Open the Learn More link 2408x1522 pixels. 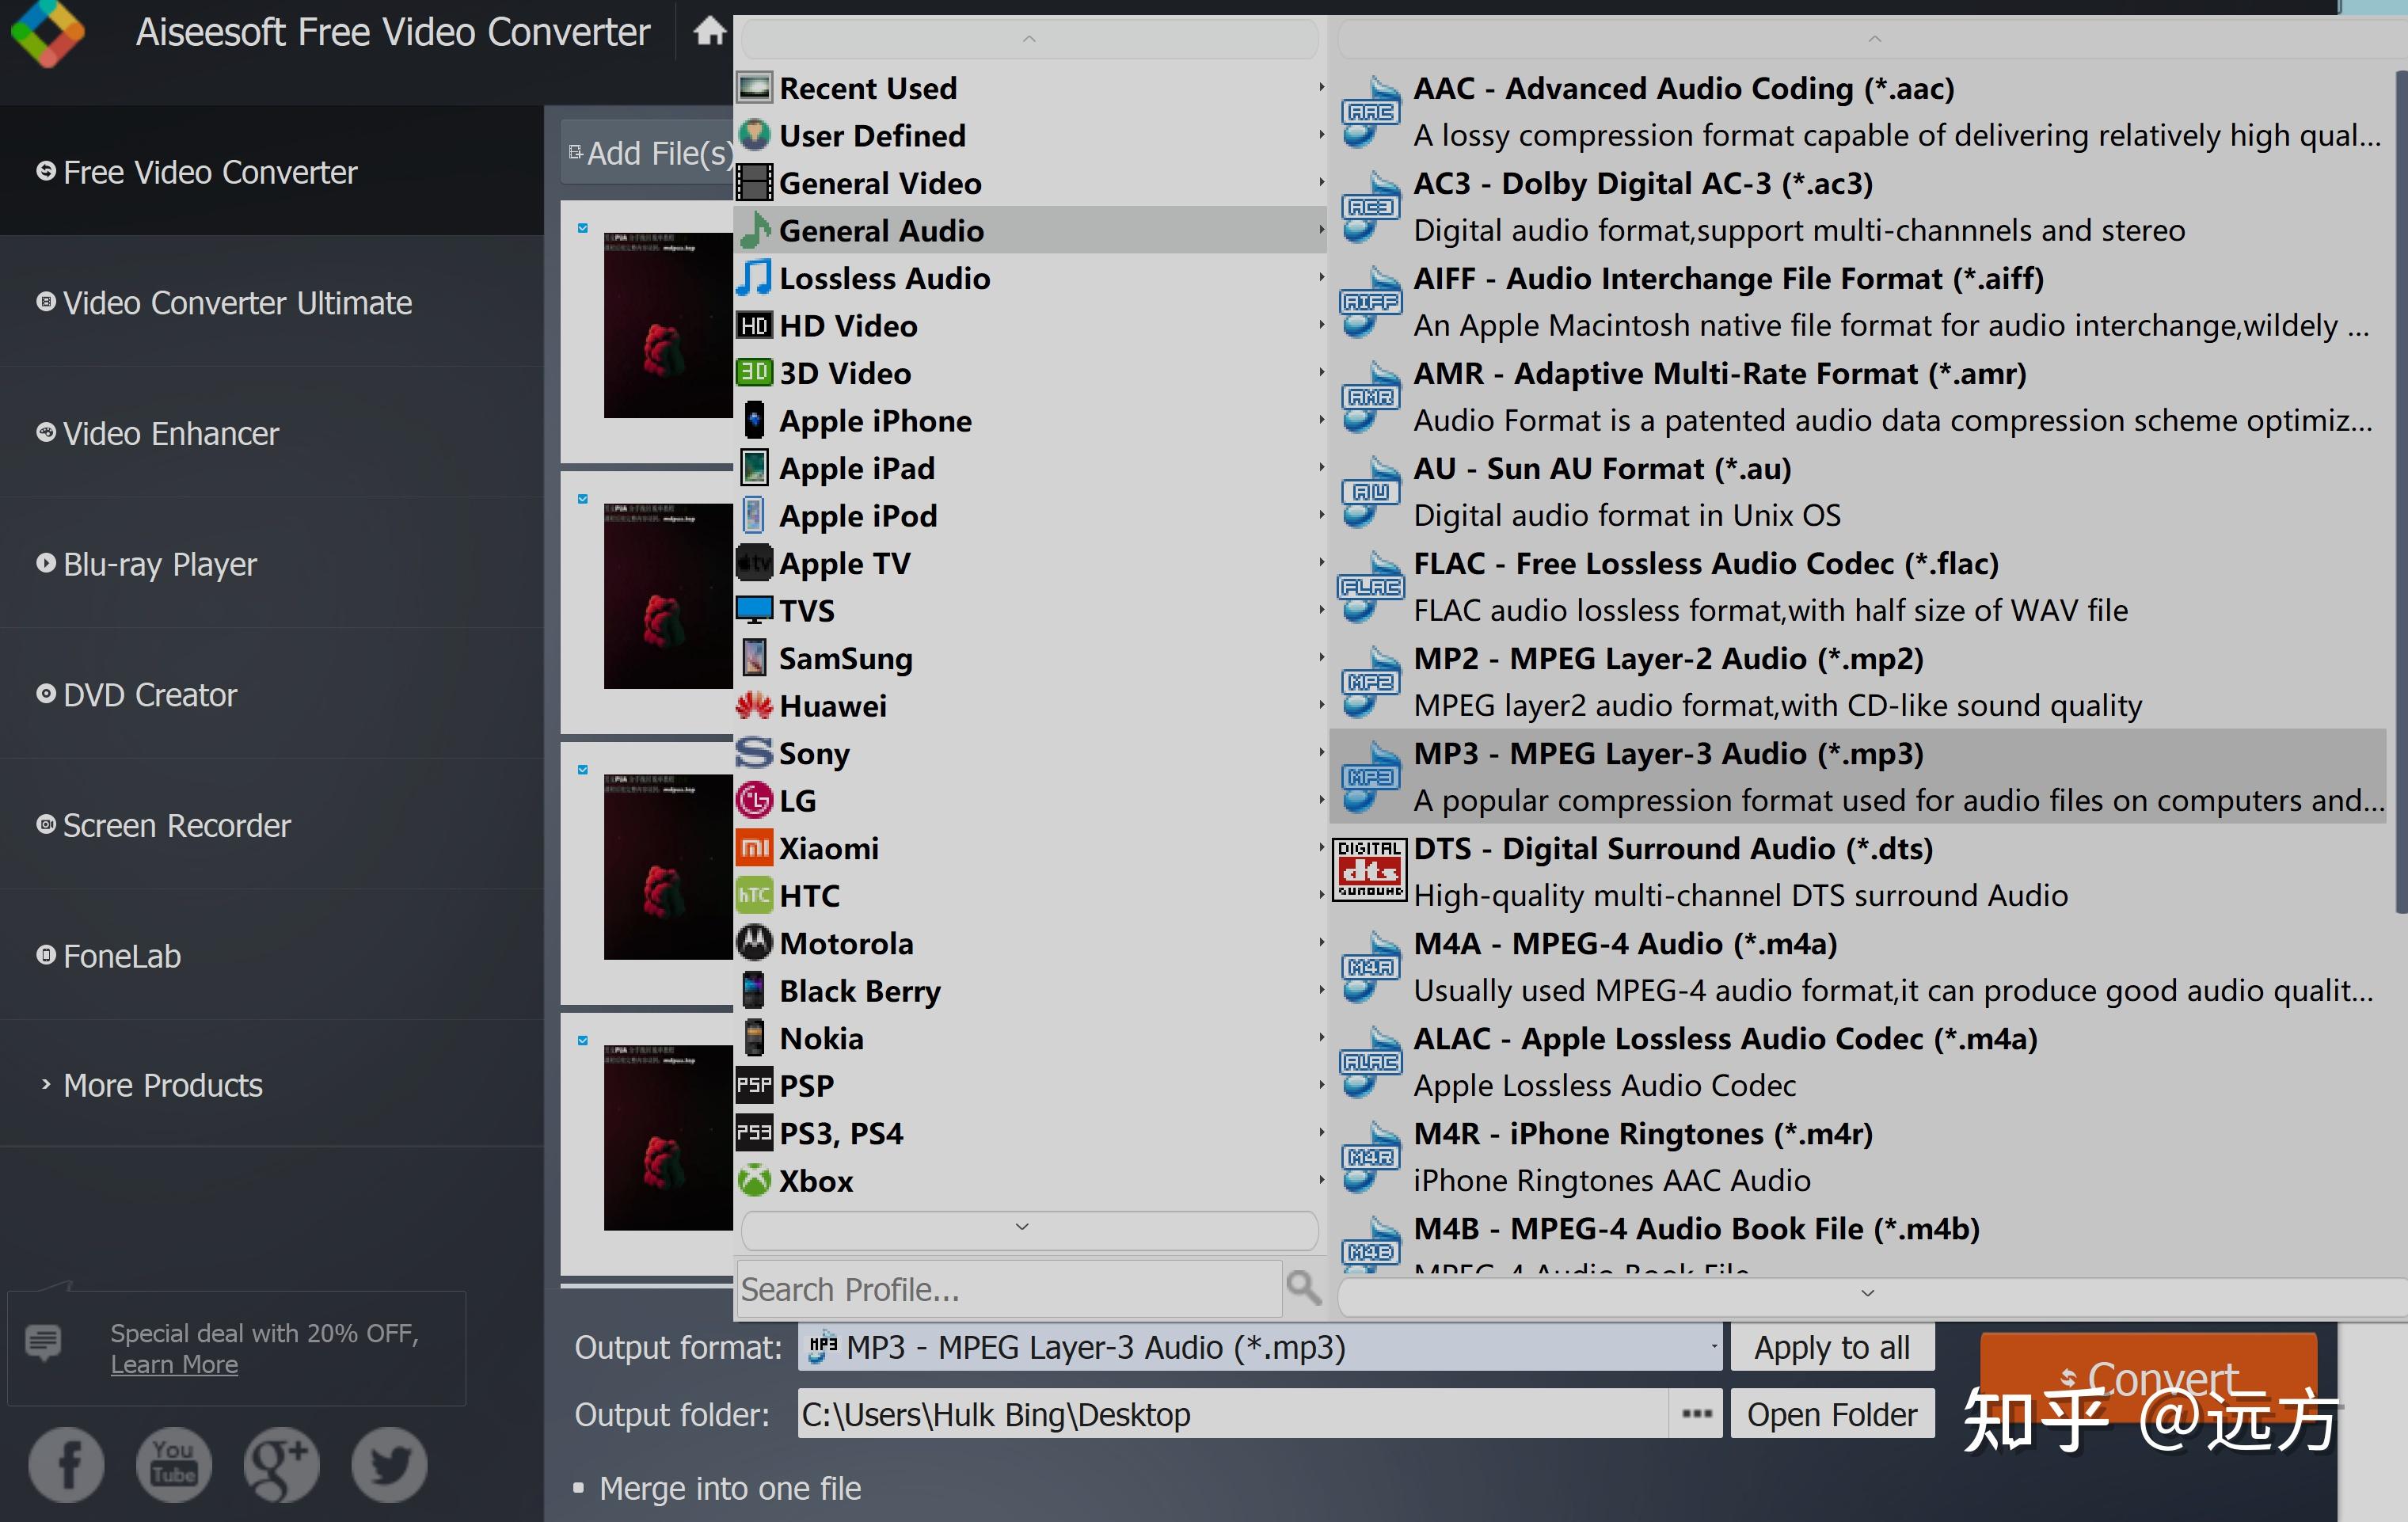click(174, 1365)
